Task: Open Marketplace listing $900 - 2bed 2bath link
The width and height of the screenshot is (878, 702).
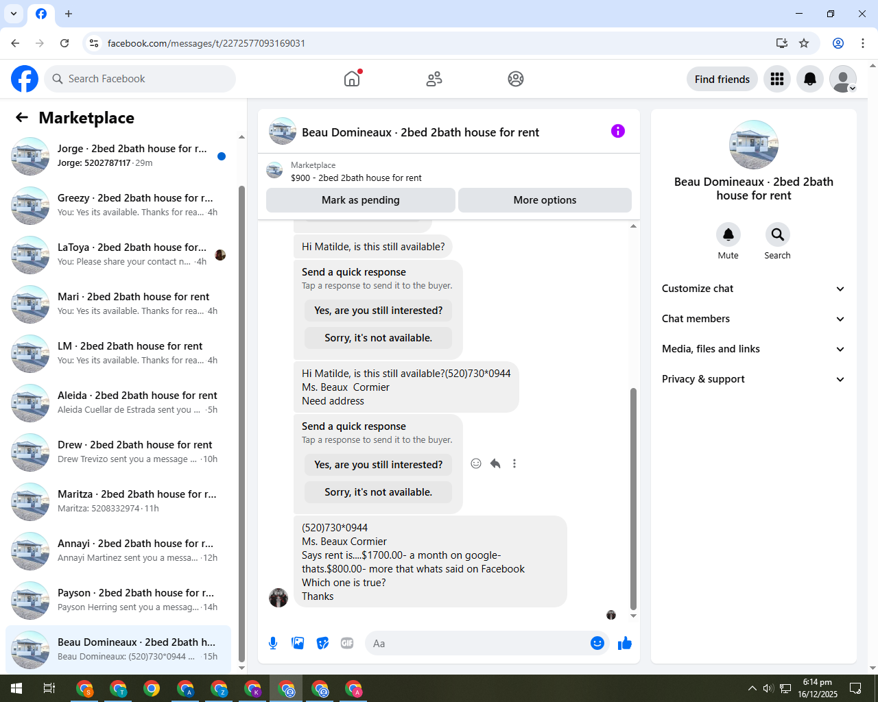Action: tap(356, 178)
